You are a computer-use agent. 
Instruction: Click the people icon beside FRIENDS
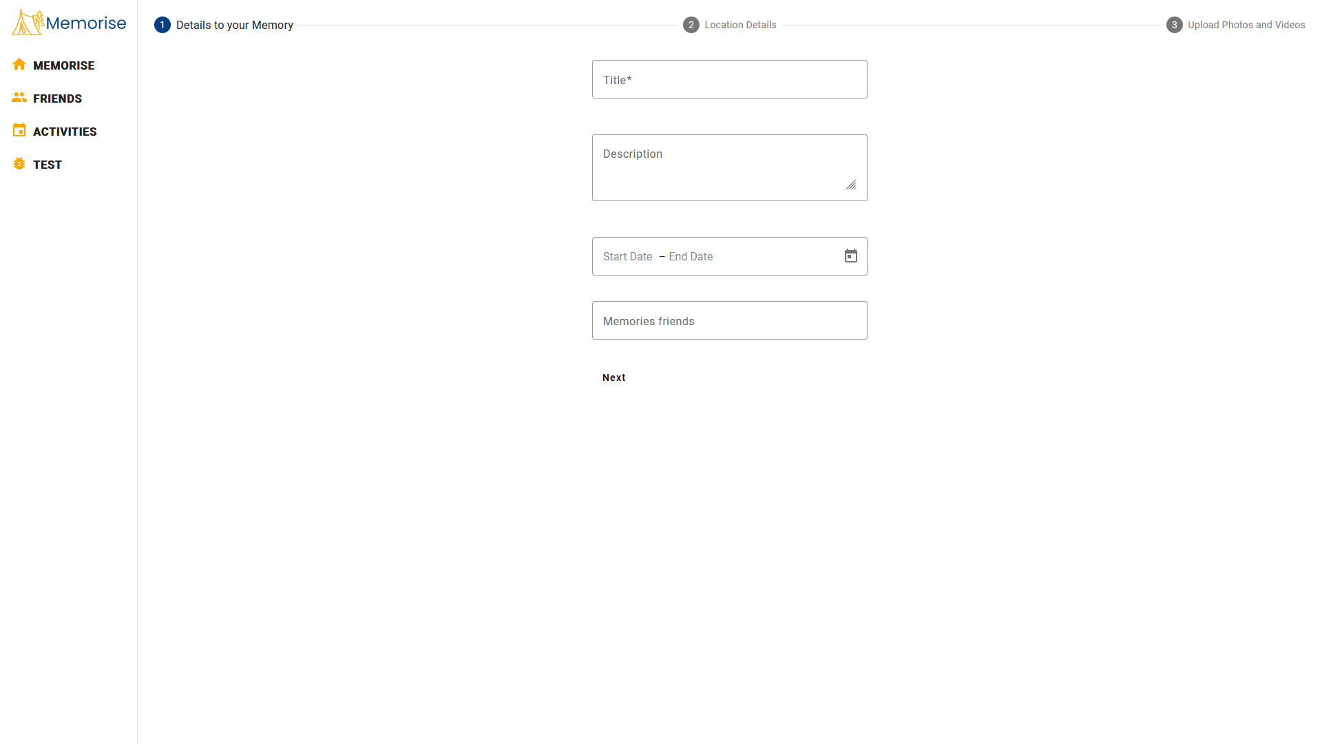[x=19, y=98]
